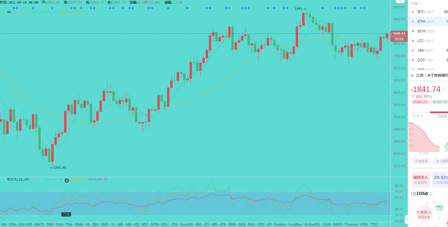Open the chart layout icon at top right
The height and width of the screenshot is (227, 448).
pos(375,3)
